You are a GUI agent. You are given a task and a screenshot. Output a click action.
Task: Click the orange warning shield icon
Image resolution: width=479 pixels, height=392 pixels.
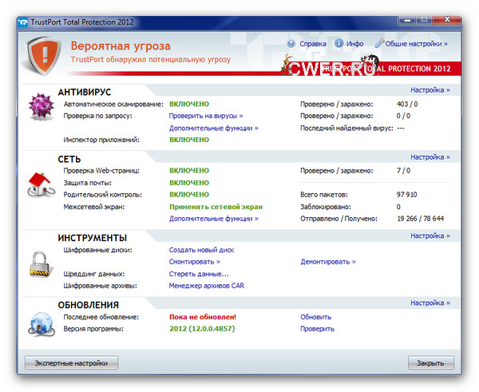(x=42, y=53)
